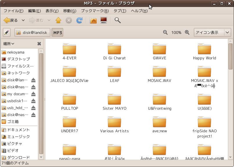Select the 4-EVER folder icon
The image size is (234, 167).
pyautogui.click(x=69, y=49)
